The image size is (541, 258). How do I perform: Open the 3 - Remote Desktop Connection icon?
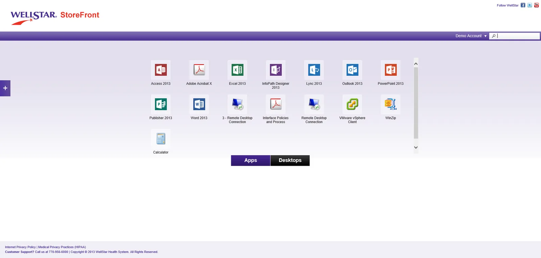(237, 104)
